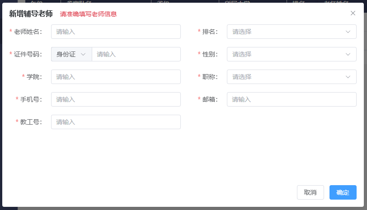
Task: Close the 新增辅导老师 dialog with the X icon
Action: pos(353,13)
